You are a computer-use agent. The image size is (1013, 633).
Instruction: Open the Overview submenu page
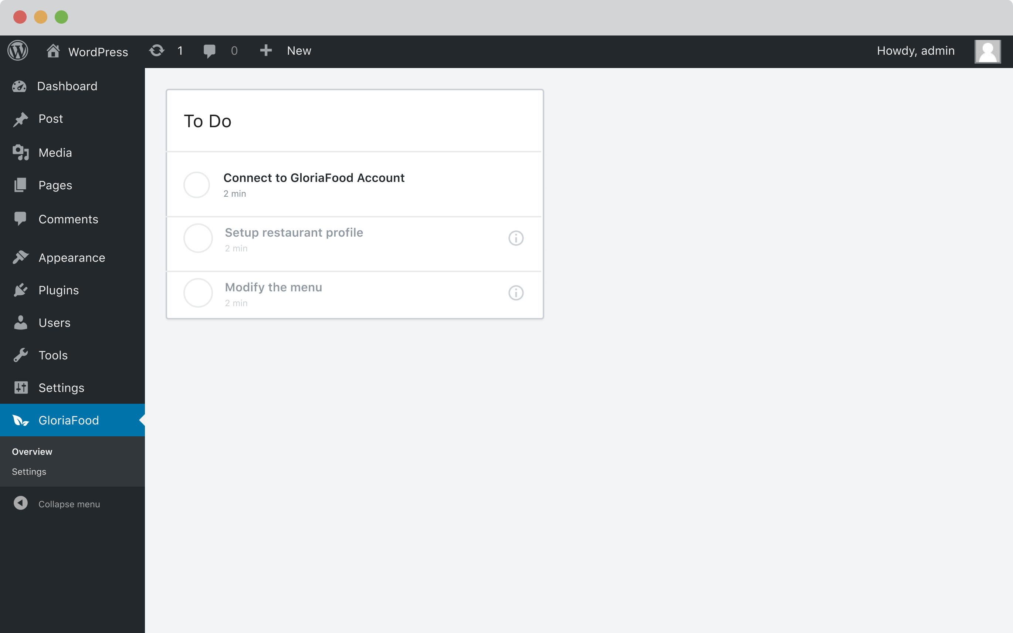(x=32, y=451)
